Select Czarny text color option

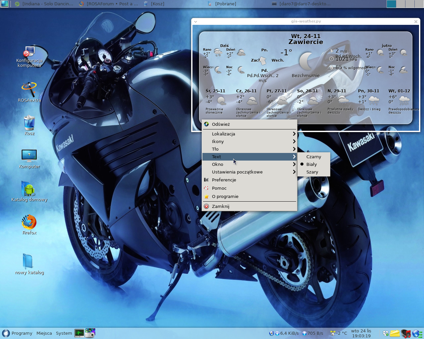pyautogui.click(x=313, y=157)
